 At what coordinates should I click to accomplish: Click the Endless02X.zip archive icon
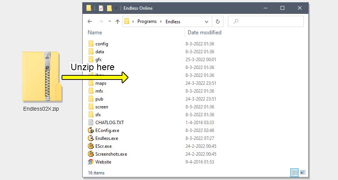click(x=41, y=76)
